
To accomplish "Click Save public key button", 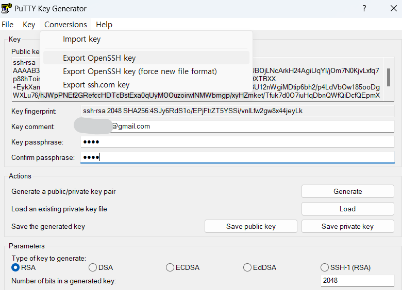I will (251, 226).
